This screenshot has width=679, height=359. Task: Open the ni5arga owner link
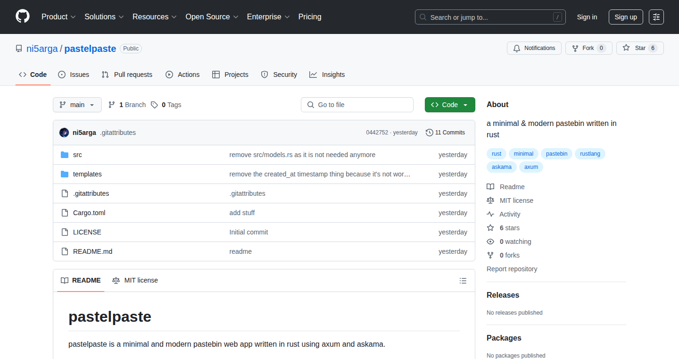point(42,49)
